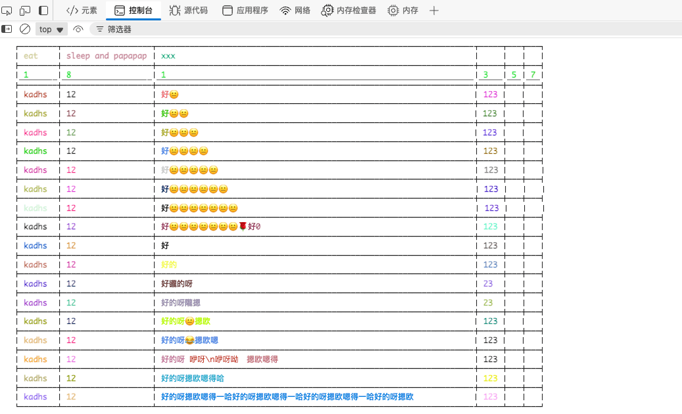This screenshot has width=682, height=414.
Task: Click '12' in the yellow '好的' row
Action: [x=71, y=265]
